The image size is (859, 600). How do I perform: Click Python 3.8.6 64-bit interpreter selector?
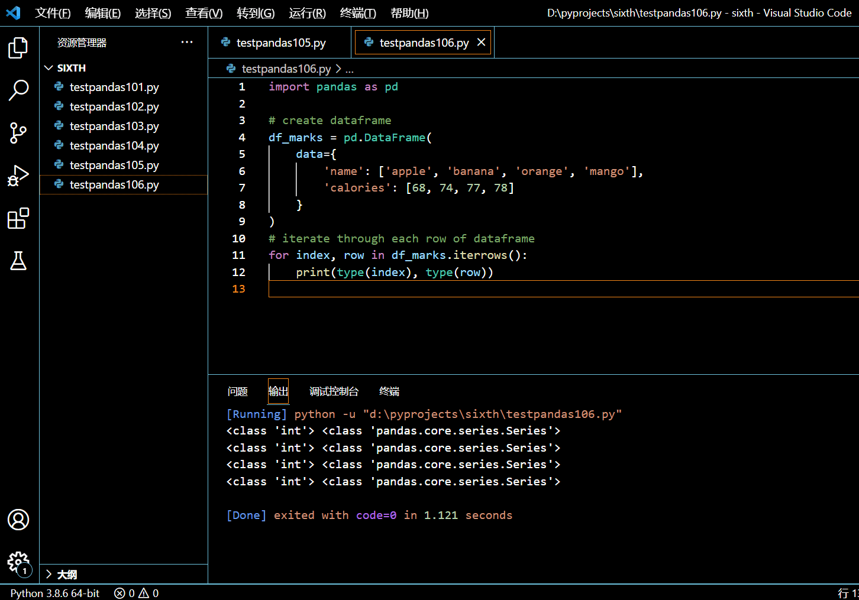click(x=55, y=593)
